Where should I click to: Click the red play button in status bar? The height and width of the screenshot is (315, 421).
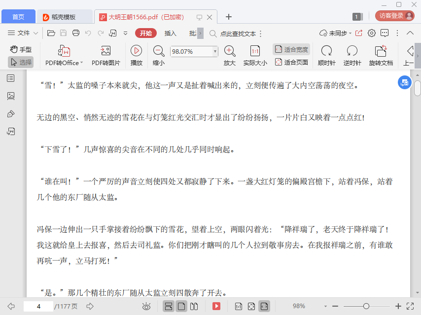pyautogui.click(x=216, y=306)
